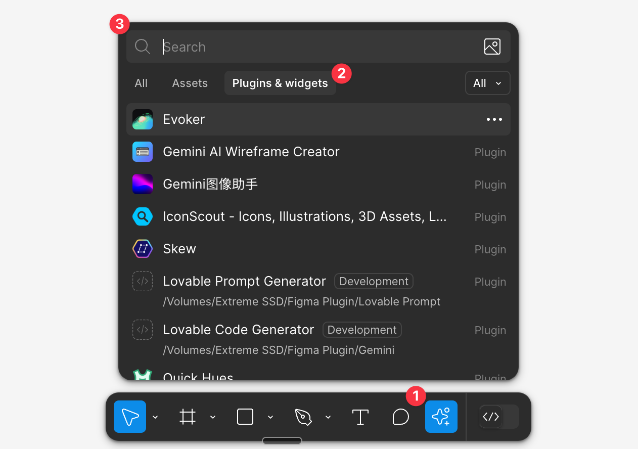This screenshot has height=449, width=638.
Task: Click Development badge on Lovable Code Generator
Action: click(362, 330)
